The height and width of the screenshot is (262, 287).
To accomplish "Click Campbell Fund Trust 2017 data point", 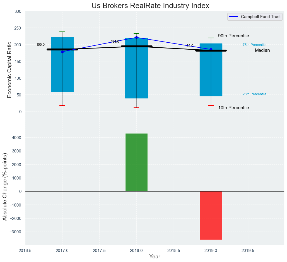I will click(x=62, y=52).
